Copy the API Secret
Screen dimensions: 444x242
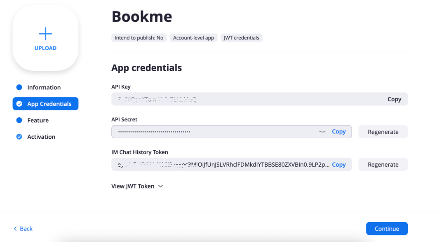[x=339, y=132]
